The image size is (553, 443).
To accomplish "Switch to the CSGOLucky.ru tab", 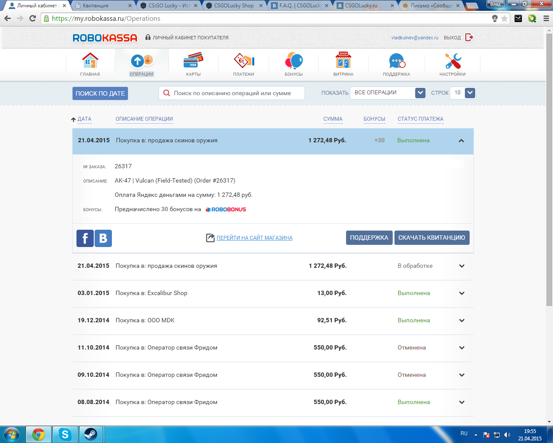I will 365,6.
